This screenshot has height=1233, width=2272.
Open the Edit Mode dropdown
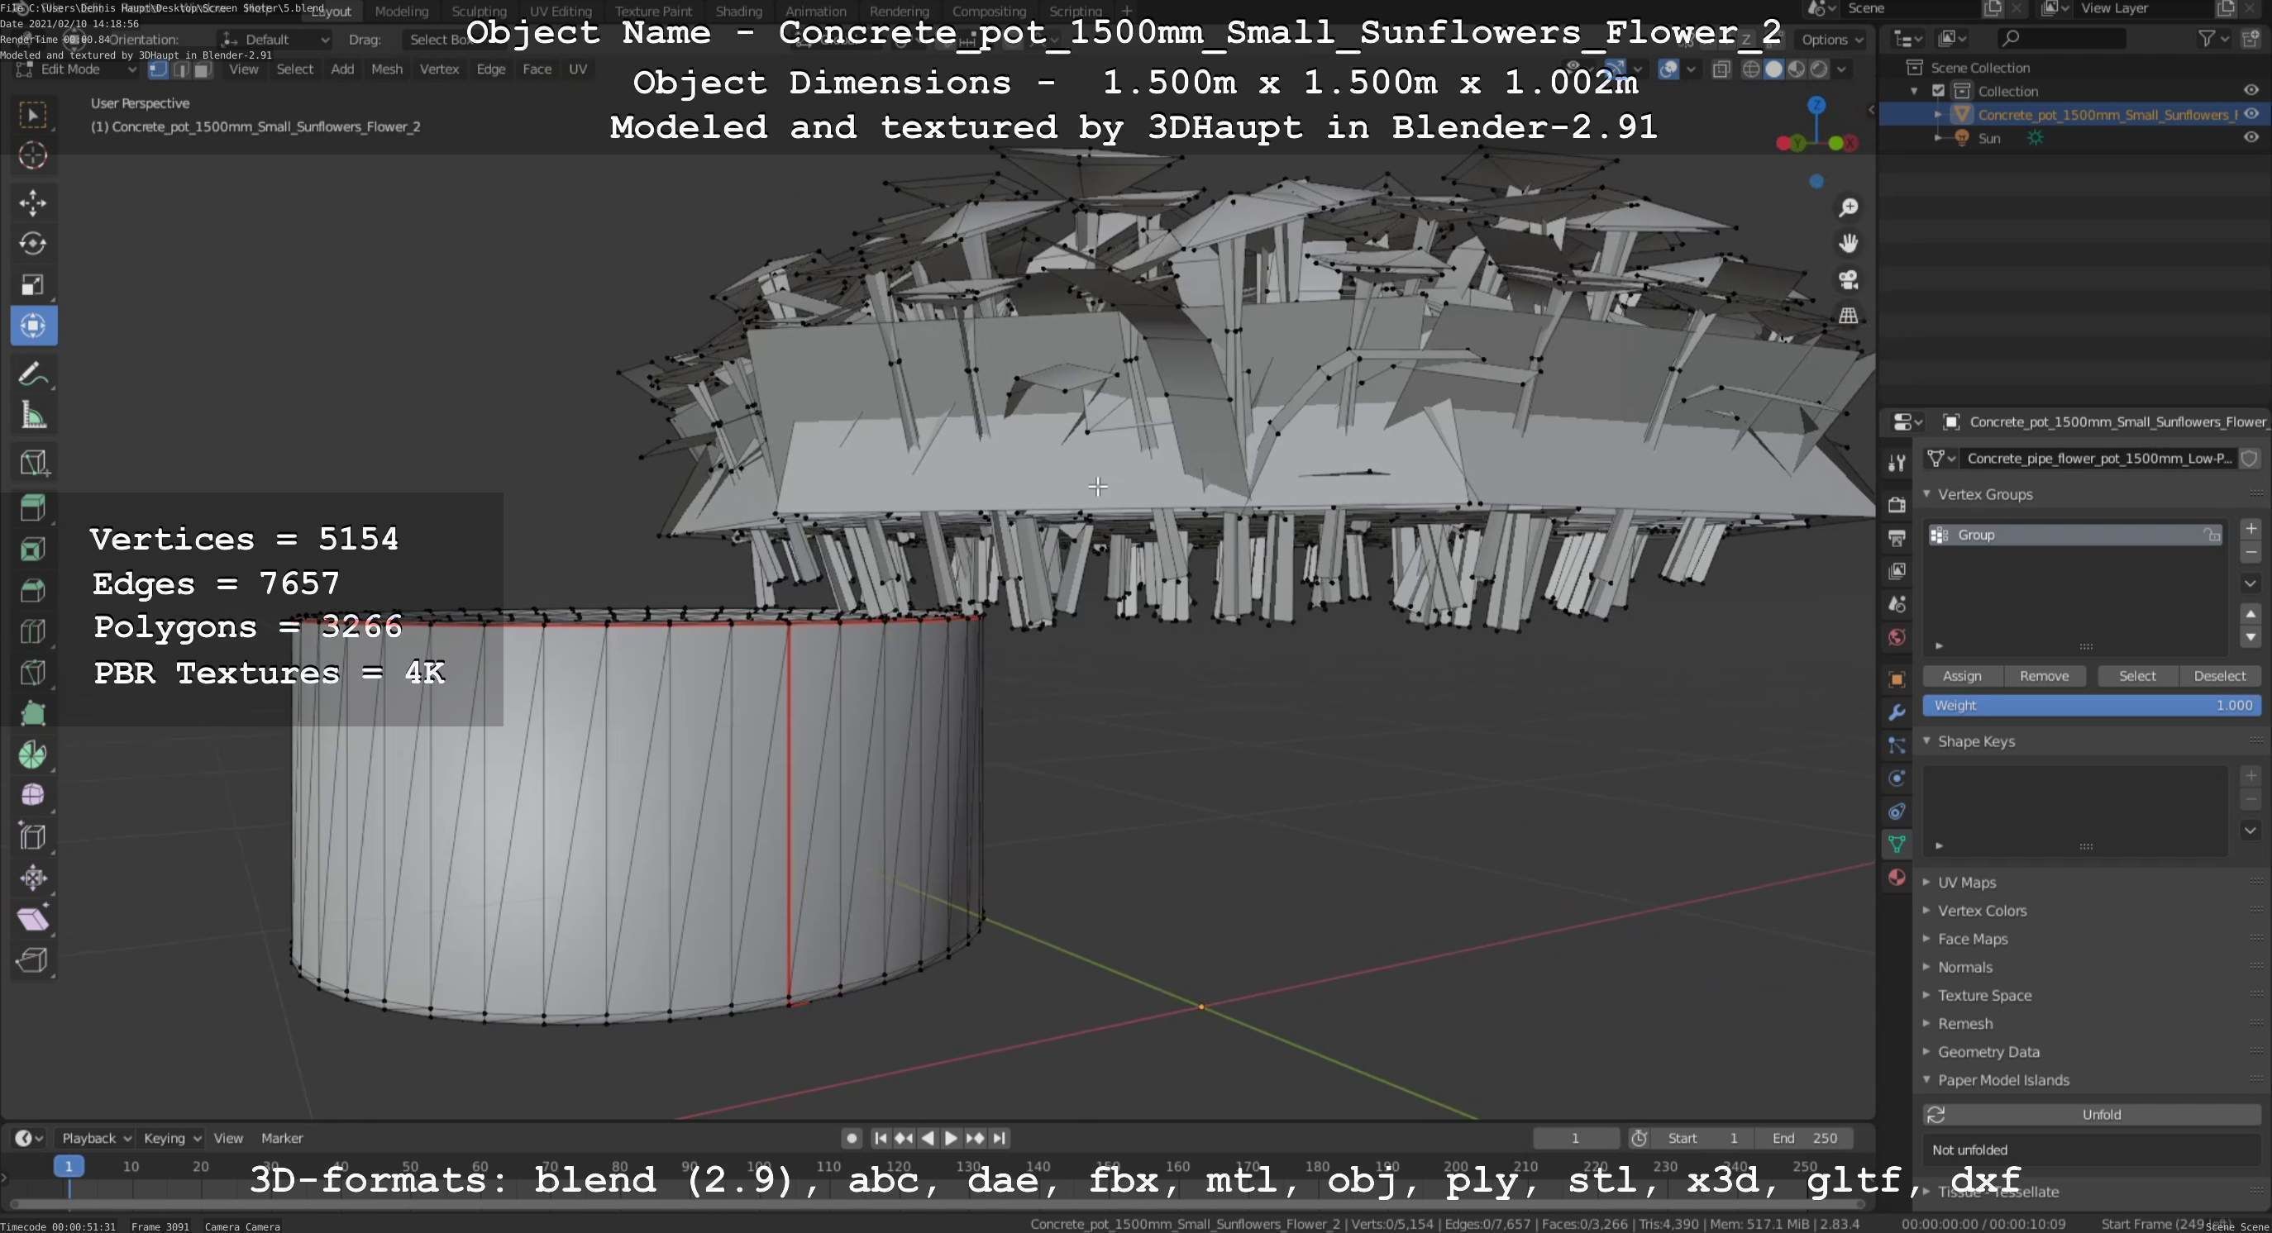pyautogui.click(x=77, y=69)
